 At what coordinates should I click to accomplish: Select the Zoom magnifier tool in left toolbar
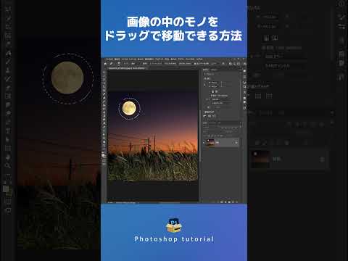pyautogui.click(x=8, y=166)
